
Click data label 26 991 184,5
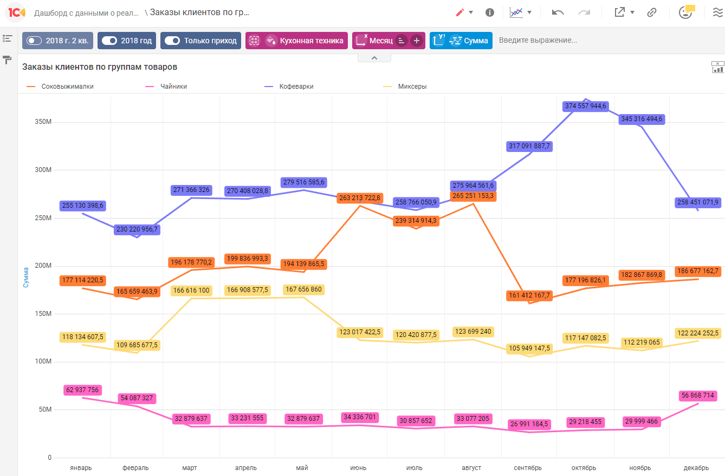(x=529, y=424)
